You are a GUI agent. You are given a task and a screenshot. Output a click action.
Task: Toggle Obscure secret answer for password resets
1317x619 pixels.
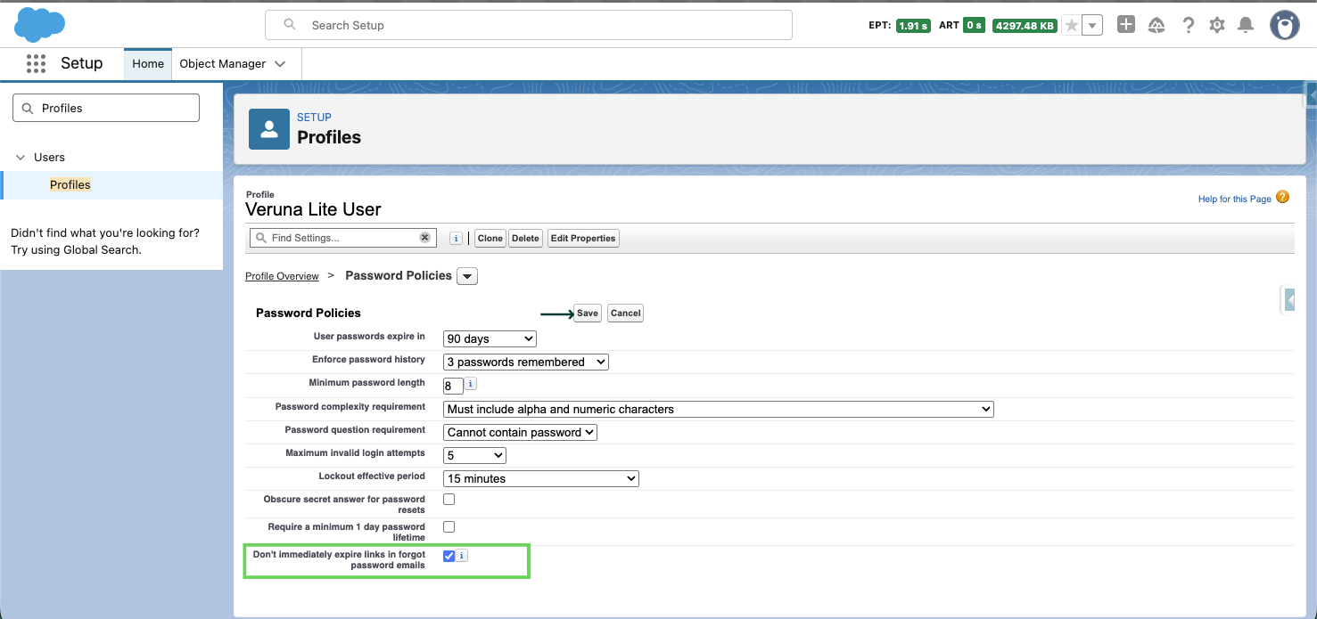click(x=449, y=500)
